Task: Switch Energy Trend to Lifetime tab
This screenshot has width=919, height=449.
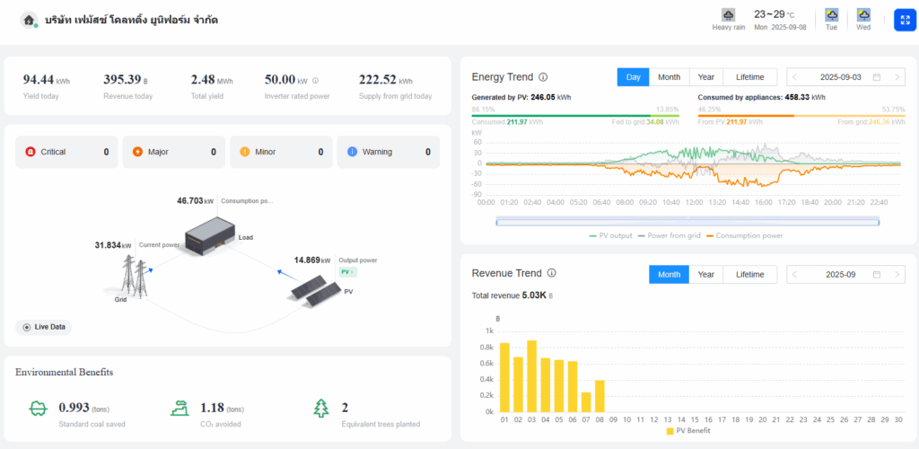Action: click(749, 77)
